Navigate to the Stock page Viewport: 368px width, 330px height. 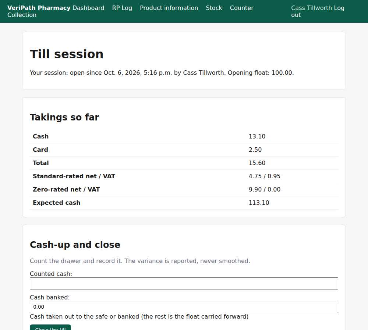(x=214, y=8)
